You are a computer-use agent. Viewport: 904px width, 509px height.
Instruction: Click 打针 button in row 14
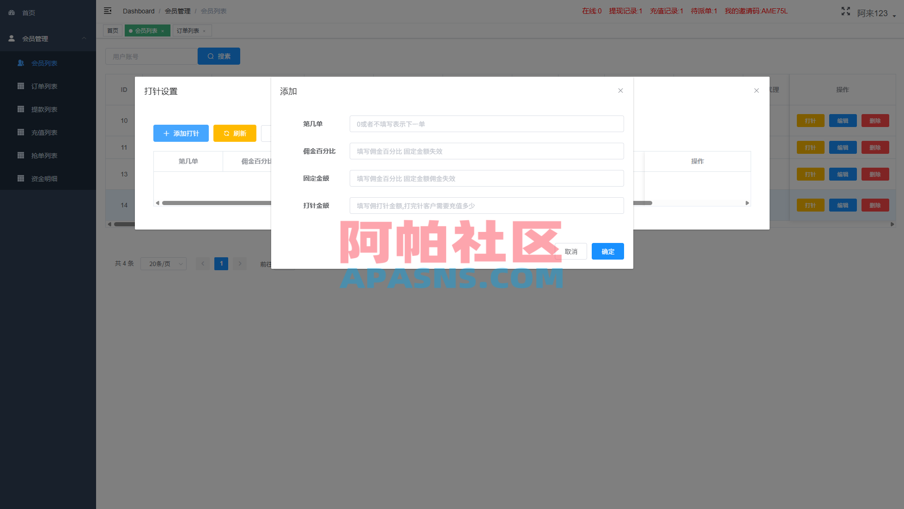[810, 205]
